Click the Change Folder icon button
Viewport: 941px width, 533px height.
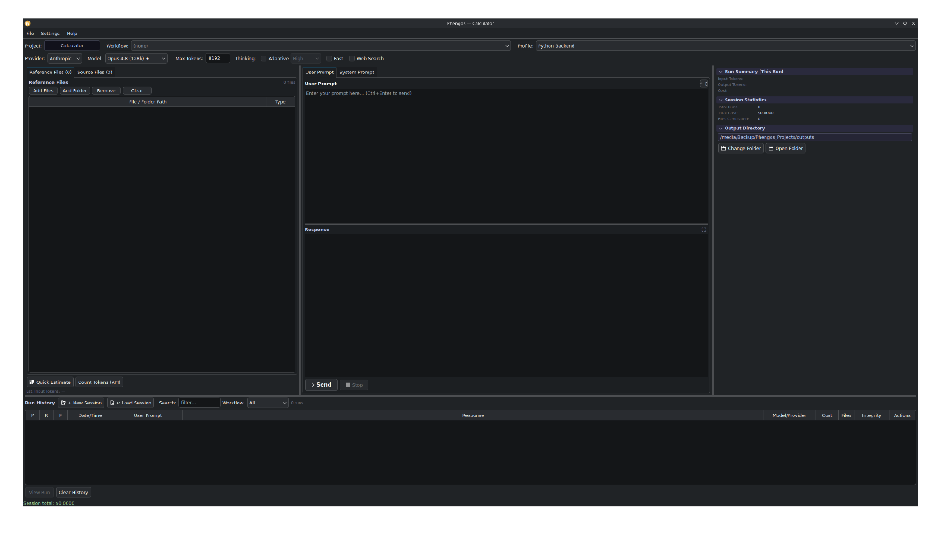(741, 148)
